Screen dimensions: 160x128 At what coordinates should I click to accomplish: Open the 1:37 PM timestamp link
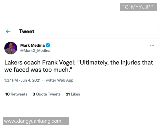[11, 80]
